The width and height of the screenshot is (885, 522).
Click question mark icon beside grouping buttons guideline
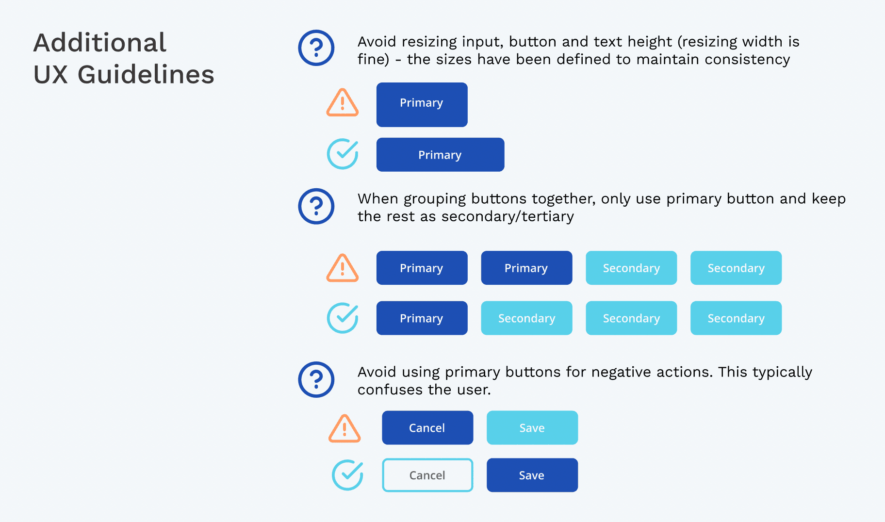316,206
